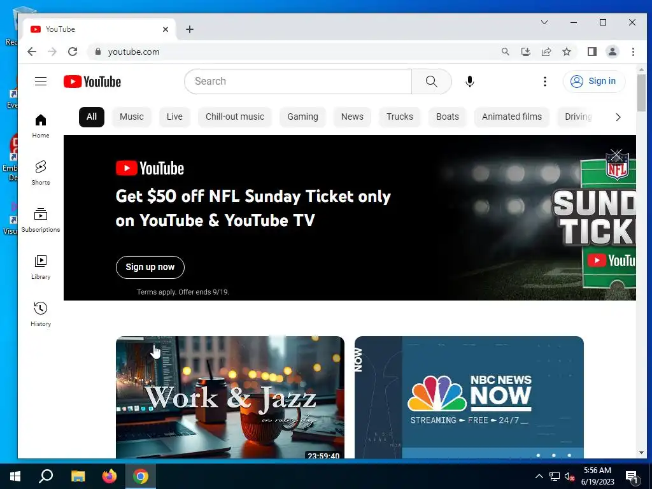The image size is (652, 489).
Task: Open YouTube settings three-dot menu
Action: coord(545,81)
